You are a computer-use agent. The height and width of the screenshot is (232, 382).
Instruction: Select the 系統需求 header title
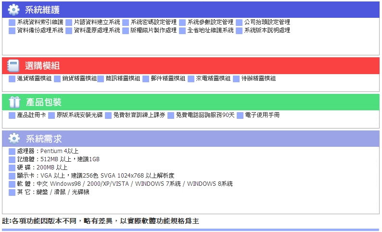tap(44, 139)
